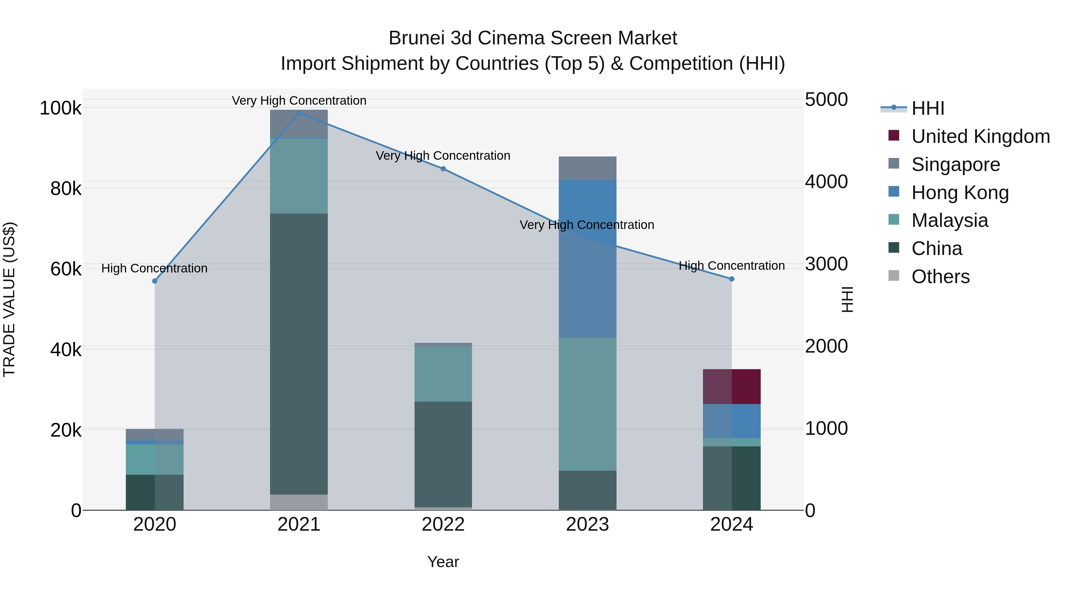Image resolution: width=1066 pixels, height=599 pixels.
Task: Click the Malaysia teal legend swatch
Action: [x=894, y=219]
